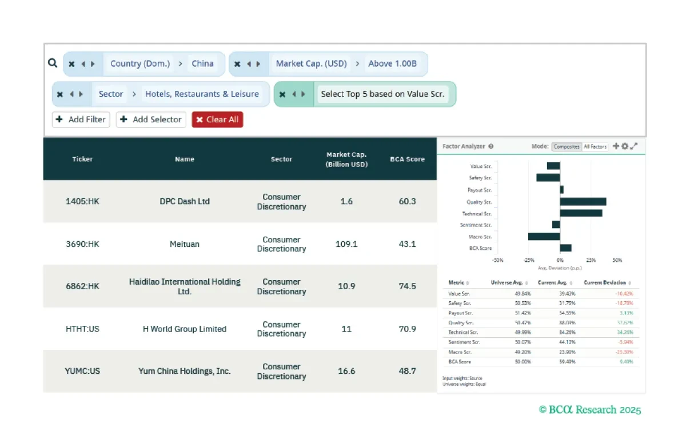
Task: Click the Macro Scr. chart bar
Action: coord(544,237)
